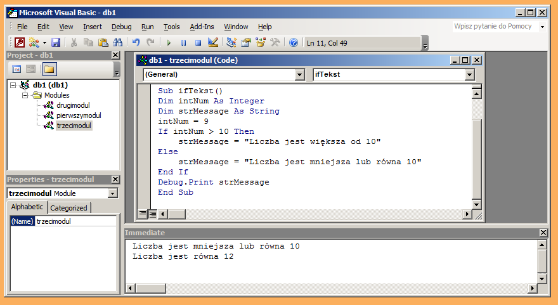This screenshot has width=558, height=305.
Task: Click the Paste clipboard icon
Action: coord(103,42)
